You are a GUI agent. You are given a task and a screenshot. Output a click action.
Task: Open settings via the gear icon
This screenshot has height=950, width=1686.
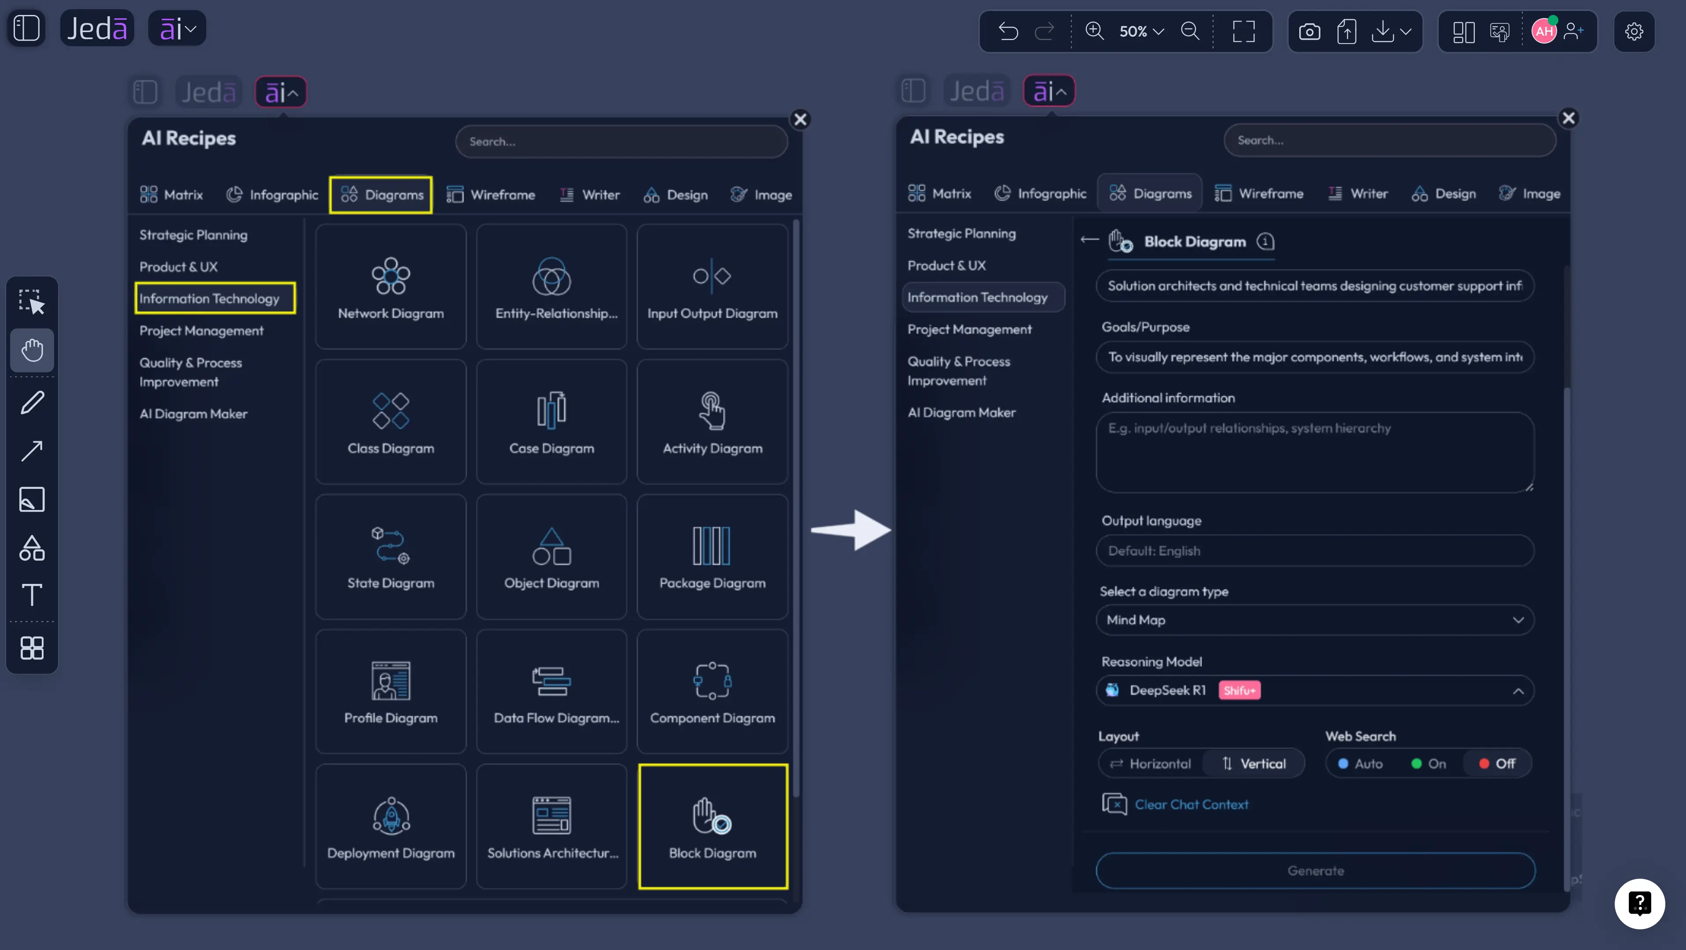pos(1634,31)
